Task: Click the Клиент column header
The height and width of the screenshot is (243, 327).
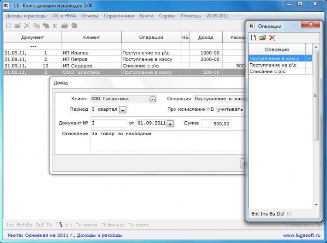Action: 92,38
